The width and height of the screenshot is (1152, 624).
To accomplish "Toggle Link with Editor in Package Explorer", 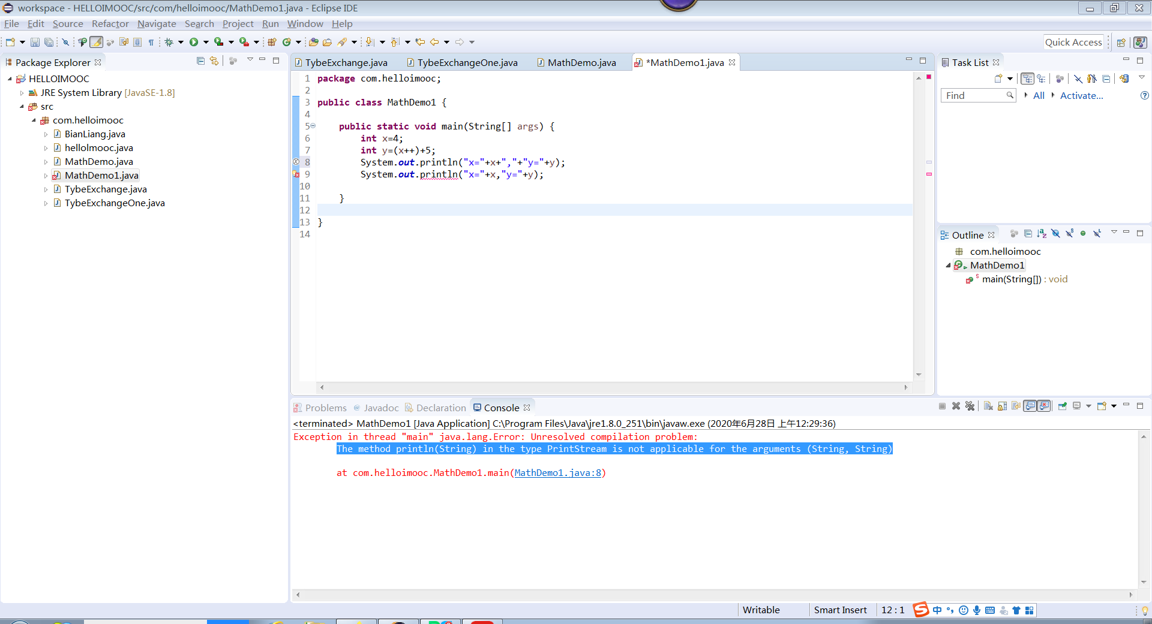I will [x=214, y=61].
